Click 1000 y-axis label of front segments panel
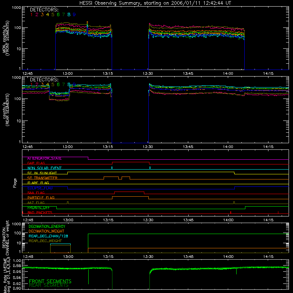Image resolution: width=293 pixels, height=293 pixels. pos(16,8)
